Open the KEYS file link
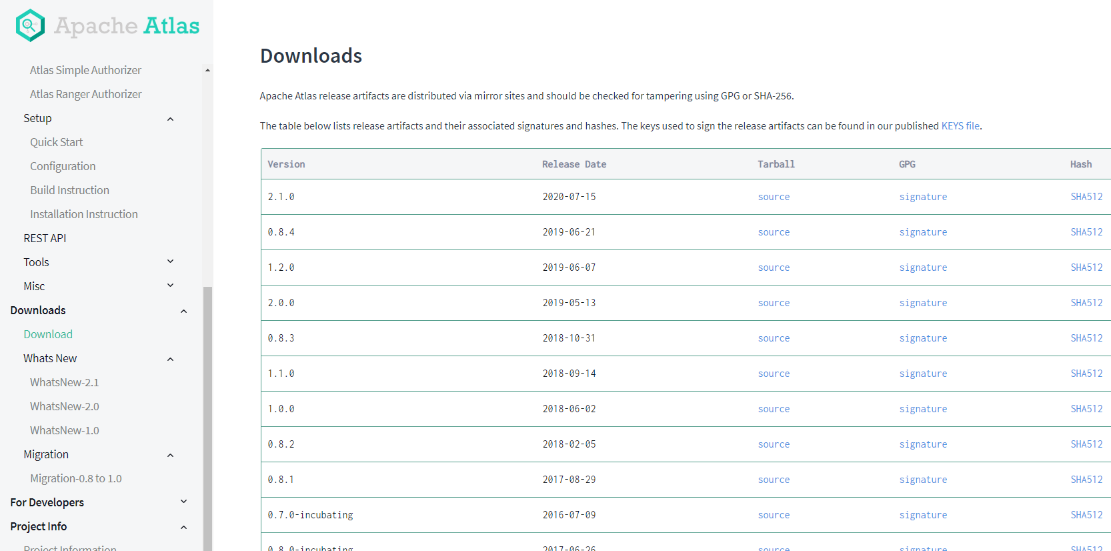 click(x=960, y=125)
